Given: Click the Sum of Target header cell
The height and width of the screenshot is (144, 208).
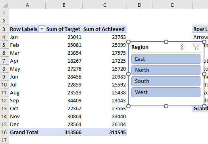Looking at the screenshot, I should pyautogui.click(x=64, y=29).
